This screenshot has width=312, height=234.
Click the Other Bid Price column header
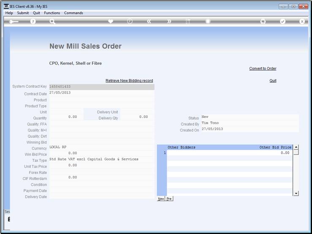[275, 147]
